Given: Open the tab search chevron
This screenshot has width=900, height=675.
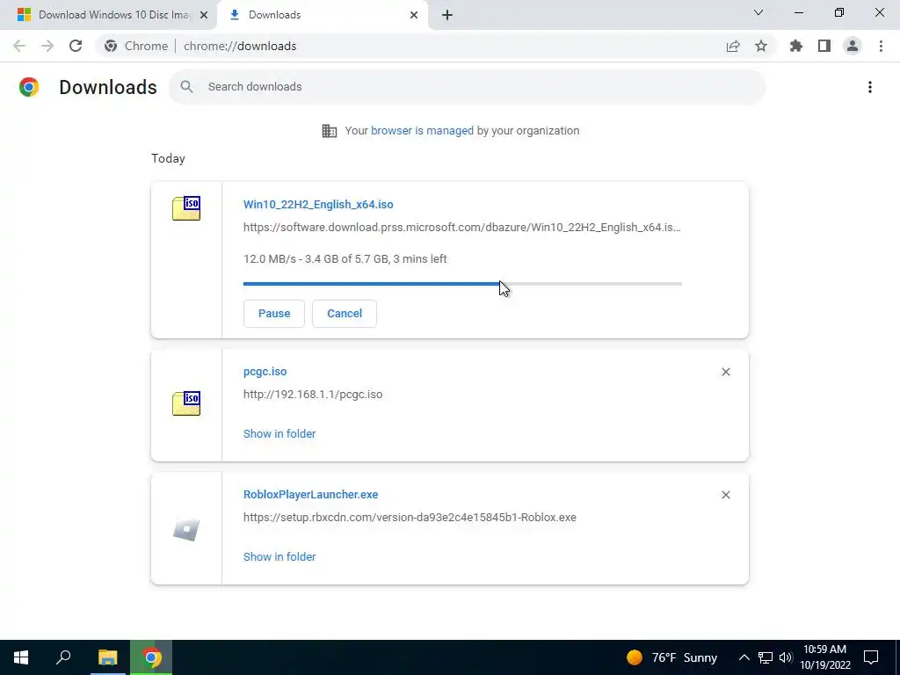Looking at the screenshot, I should point(758,12).
